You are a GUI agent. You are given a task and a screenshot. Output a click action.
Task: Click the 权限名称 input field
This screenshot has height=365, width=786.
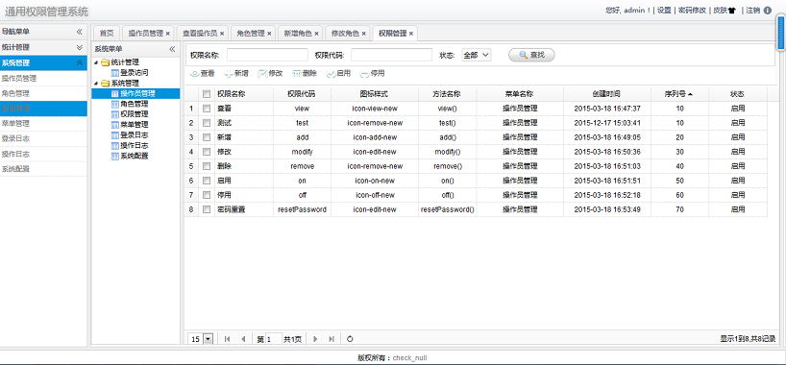(x=267, y=55)
